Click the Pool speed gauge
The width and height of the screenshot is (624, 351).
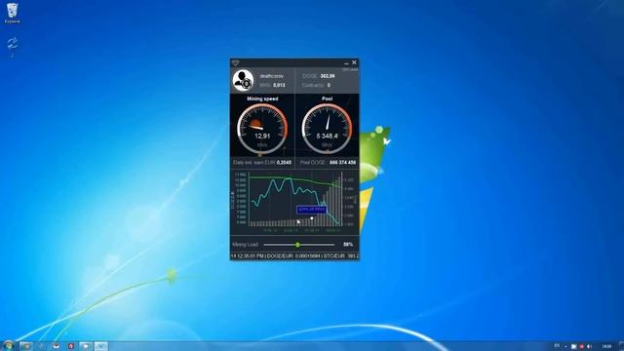click(x=327, y=129)
